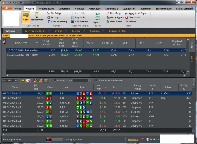Image resolution: width=197 pixels, height=144 pixels.
Task: Click the yellow rewind replay icon
Action: pos(23,80)
